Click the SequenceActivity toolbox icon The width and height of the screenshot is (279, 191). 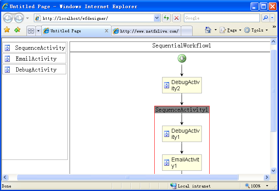click(x=7, y=48)
